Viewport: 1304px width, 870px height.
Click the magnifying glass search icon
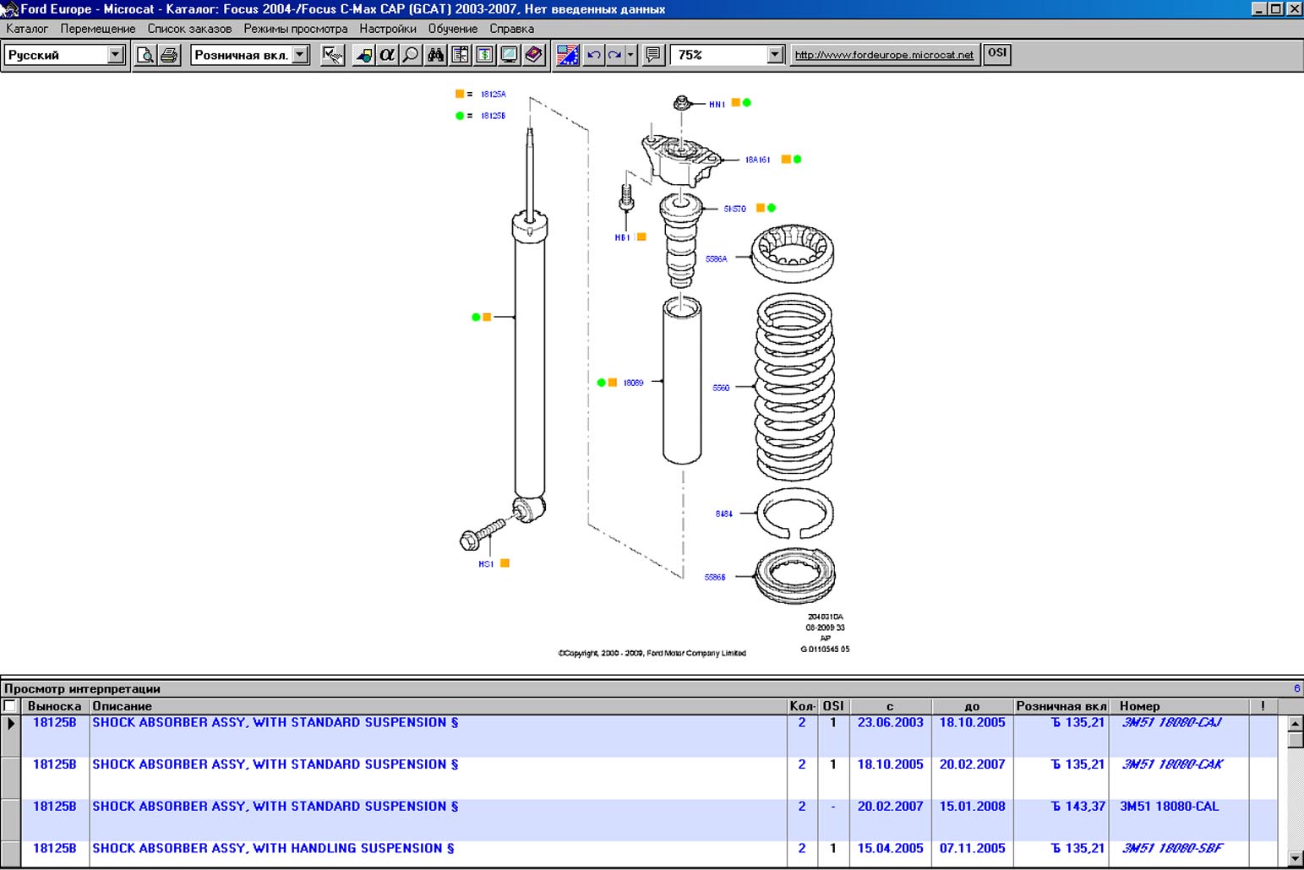point(411,56)
